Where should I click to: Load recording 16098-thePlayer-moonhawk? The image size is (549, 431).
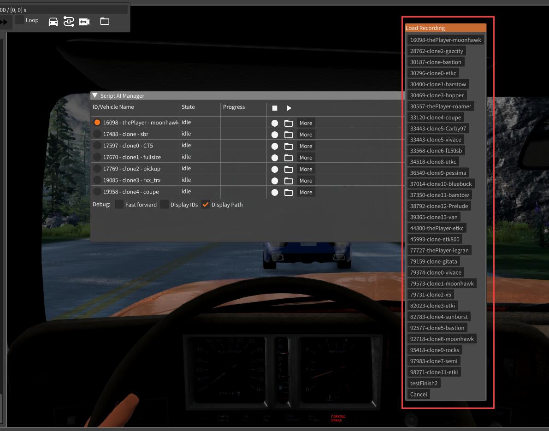click(x=445, y=40)
